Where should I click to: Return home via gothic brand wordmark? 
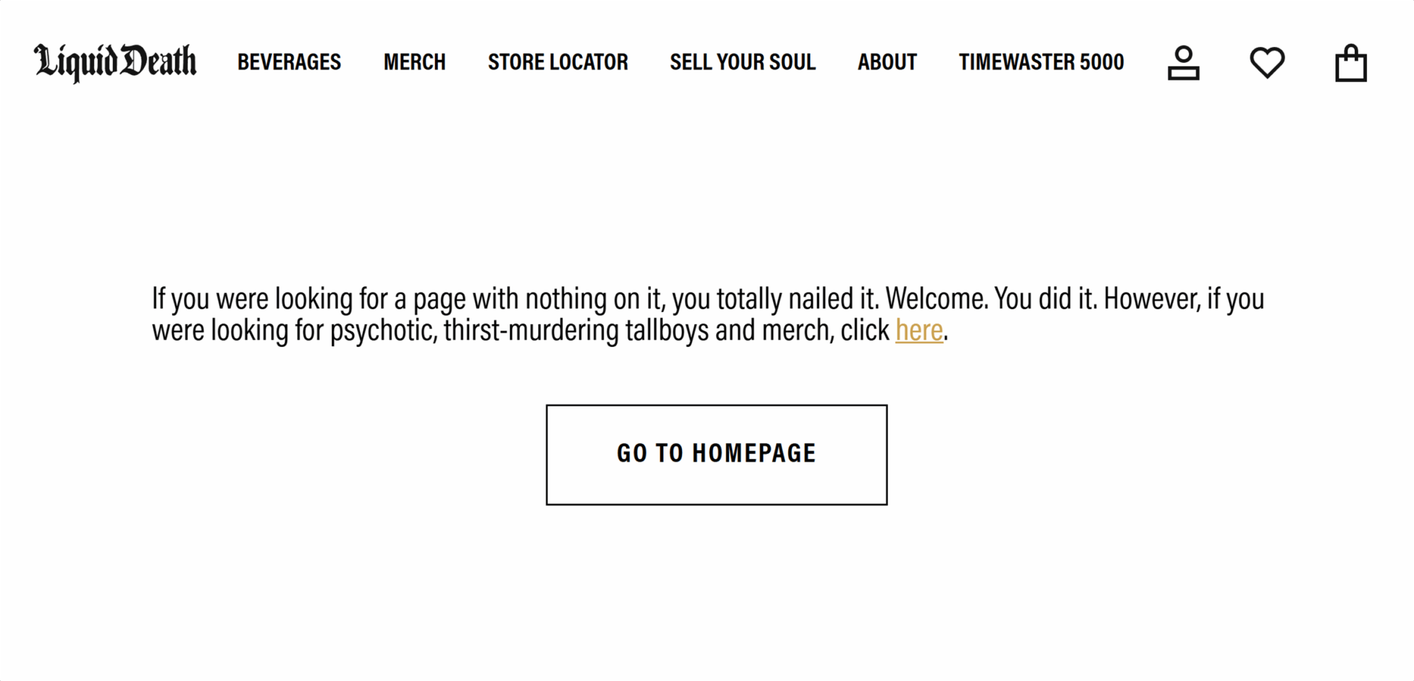[x=115, y=62]
